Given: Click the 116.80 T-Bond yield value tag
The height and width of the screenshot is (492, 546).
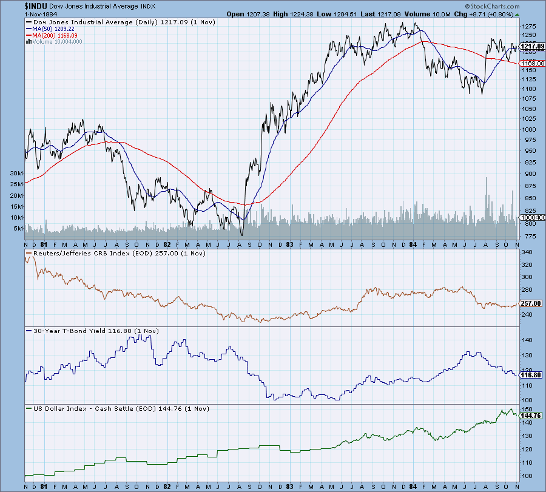Looking at the screenshot, I should [531, 375].
